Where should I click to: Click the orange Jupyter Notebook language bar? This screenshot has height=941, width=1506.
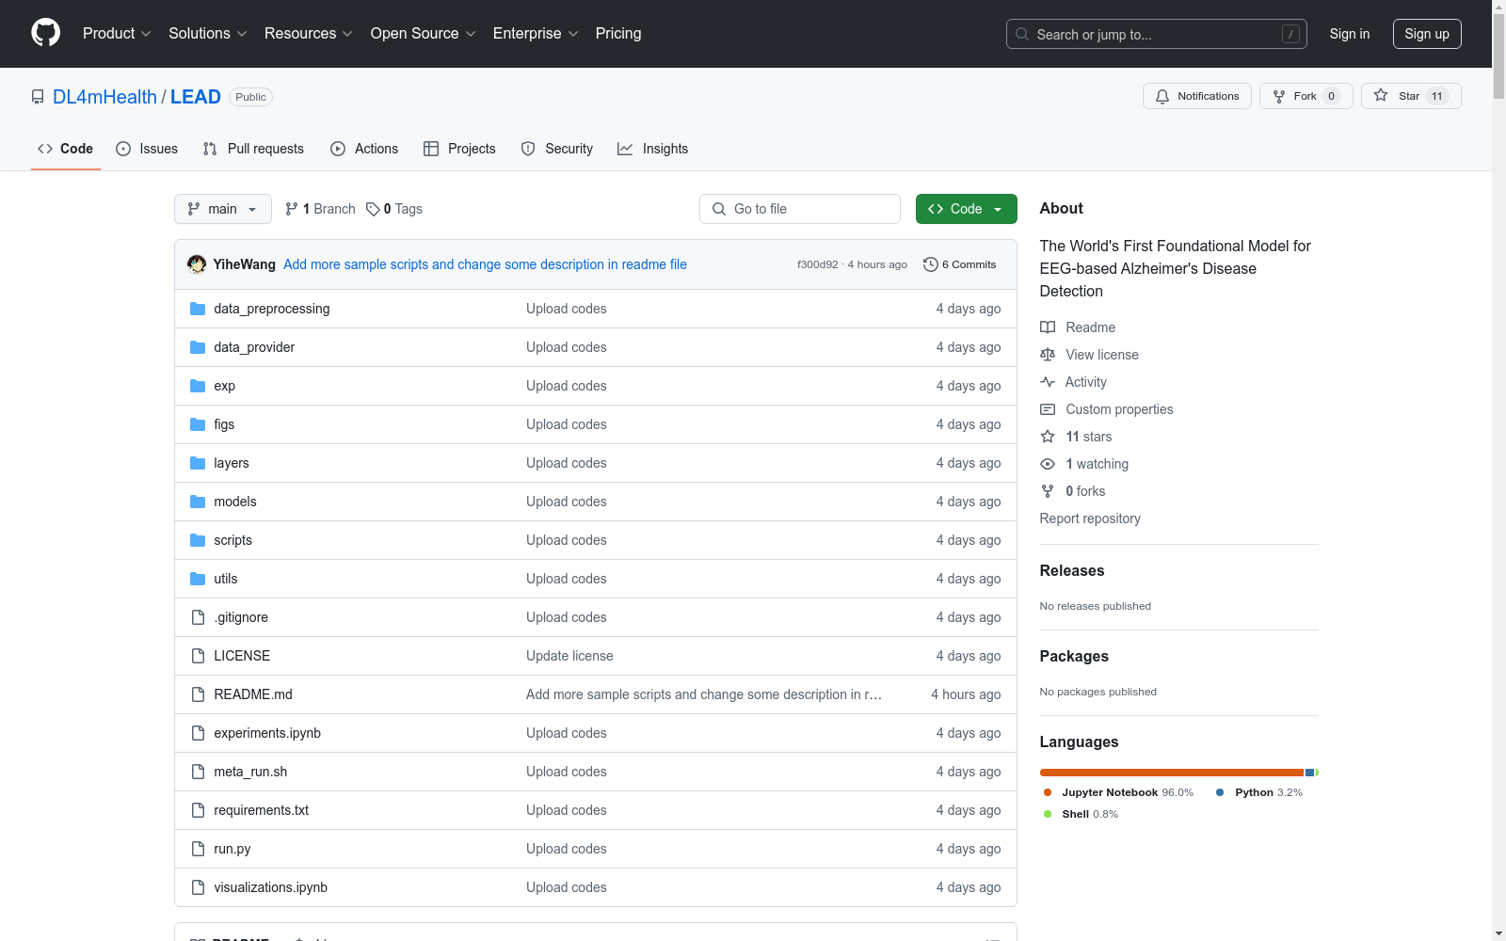1171,773
